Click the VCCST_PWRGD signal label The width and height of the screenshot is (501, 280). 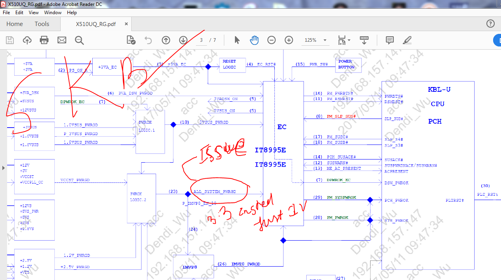click(75, 180)
